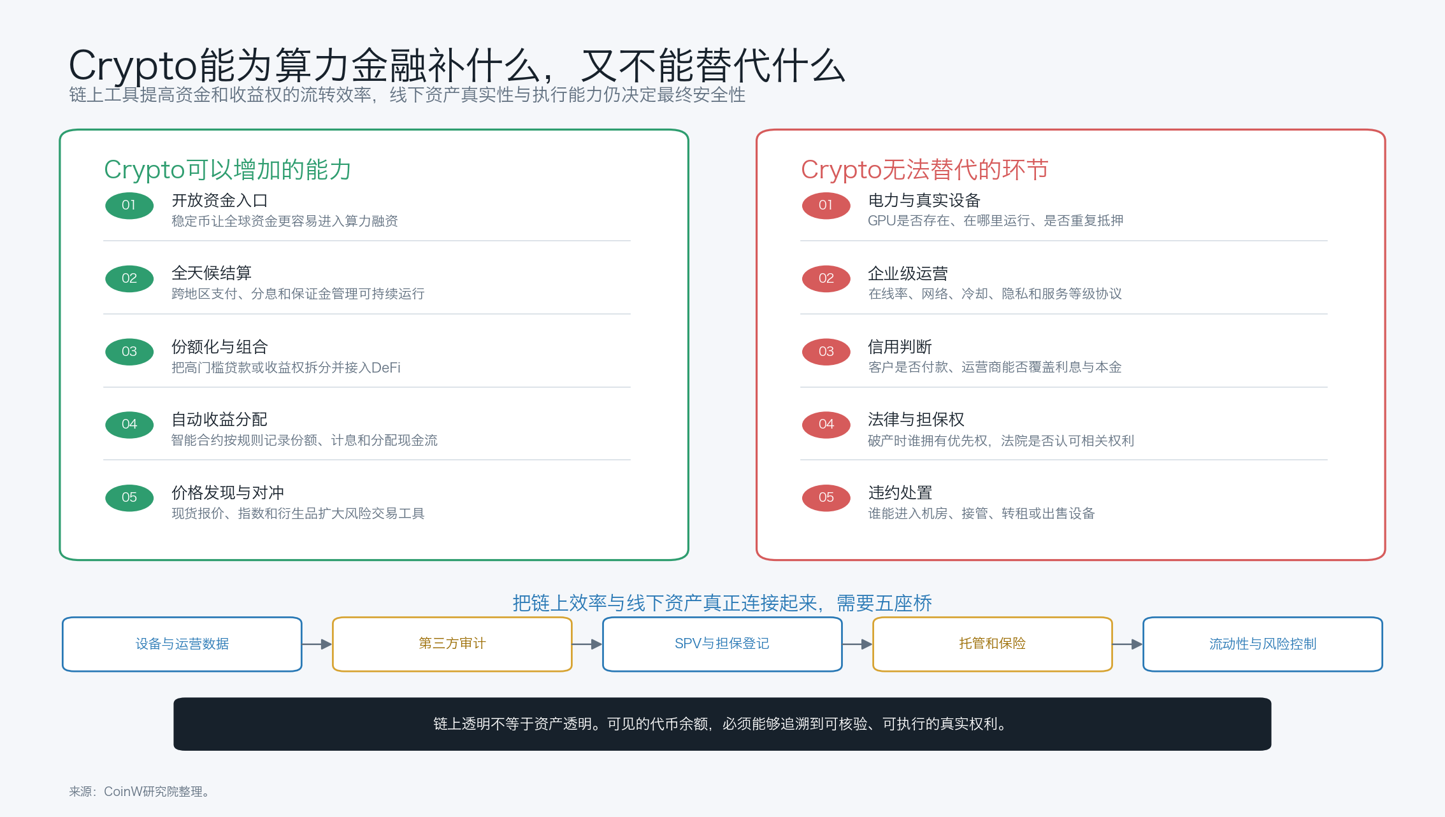Screen dimensions: 1445x817
Task: Click green badge 05 beside 价格发现与对冲
Action: pos(129,497)
